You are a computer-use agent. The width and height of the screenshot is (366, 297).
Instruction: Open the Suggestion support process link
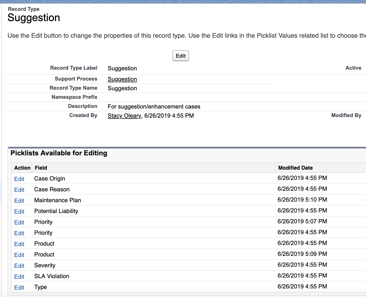pyautogui.click(x=122, y=79)
